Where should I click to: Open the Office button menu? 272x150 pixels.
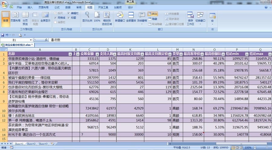pos(4,4)
